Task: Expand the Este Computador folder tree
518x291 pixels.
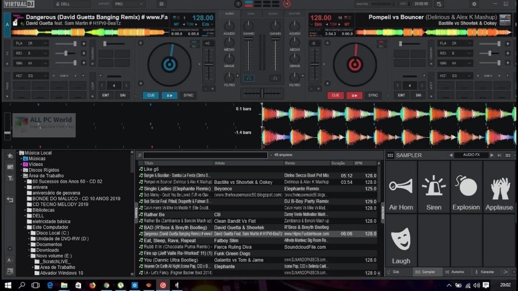Action: click(x=24, y=227)
